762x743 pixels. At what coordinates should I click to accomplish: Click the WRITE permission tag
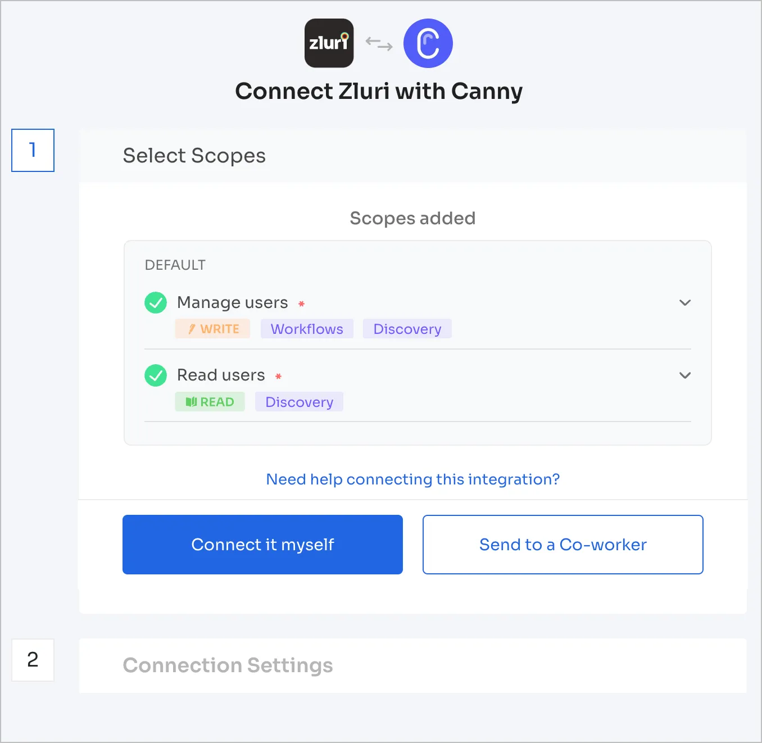212,329
